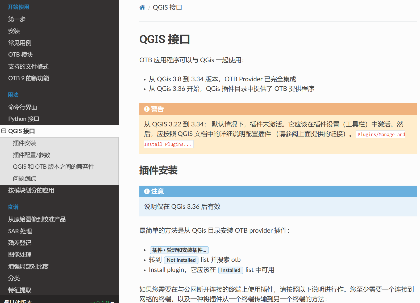Click the 插件安装 section heading
Viewport: 420px width, 303px height.
[159, 170]
